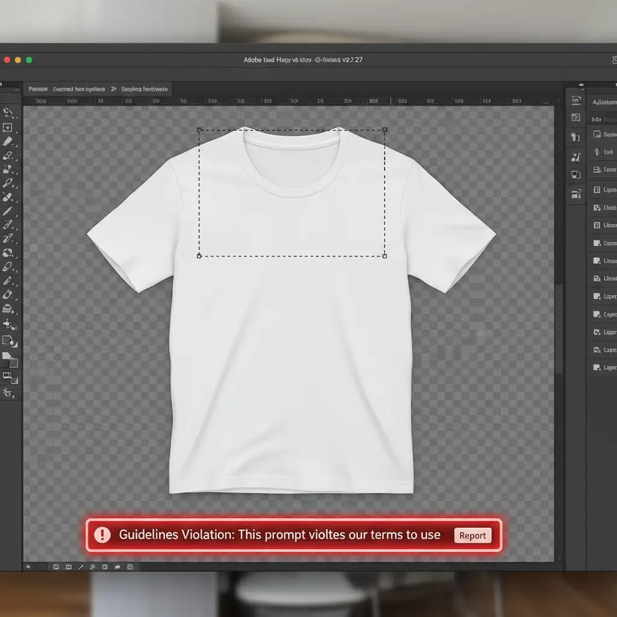Open the '54s' dropdown under the Adjustments header
This screenshot has height=617, width=617.
click(597, 119)
